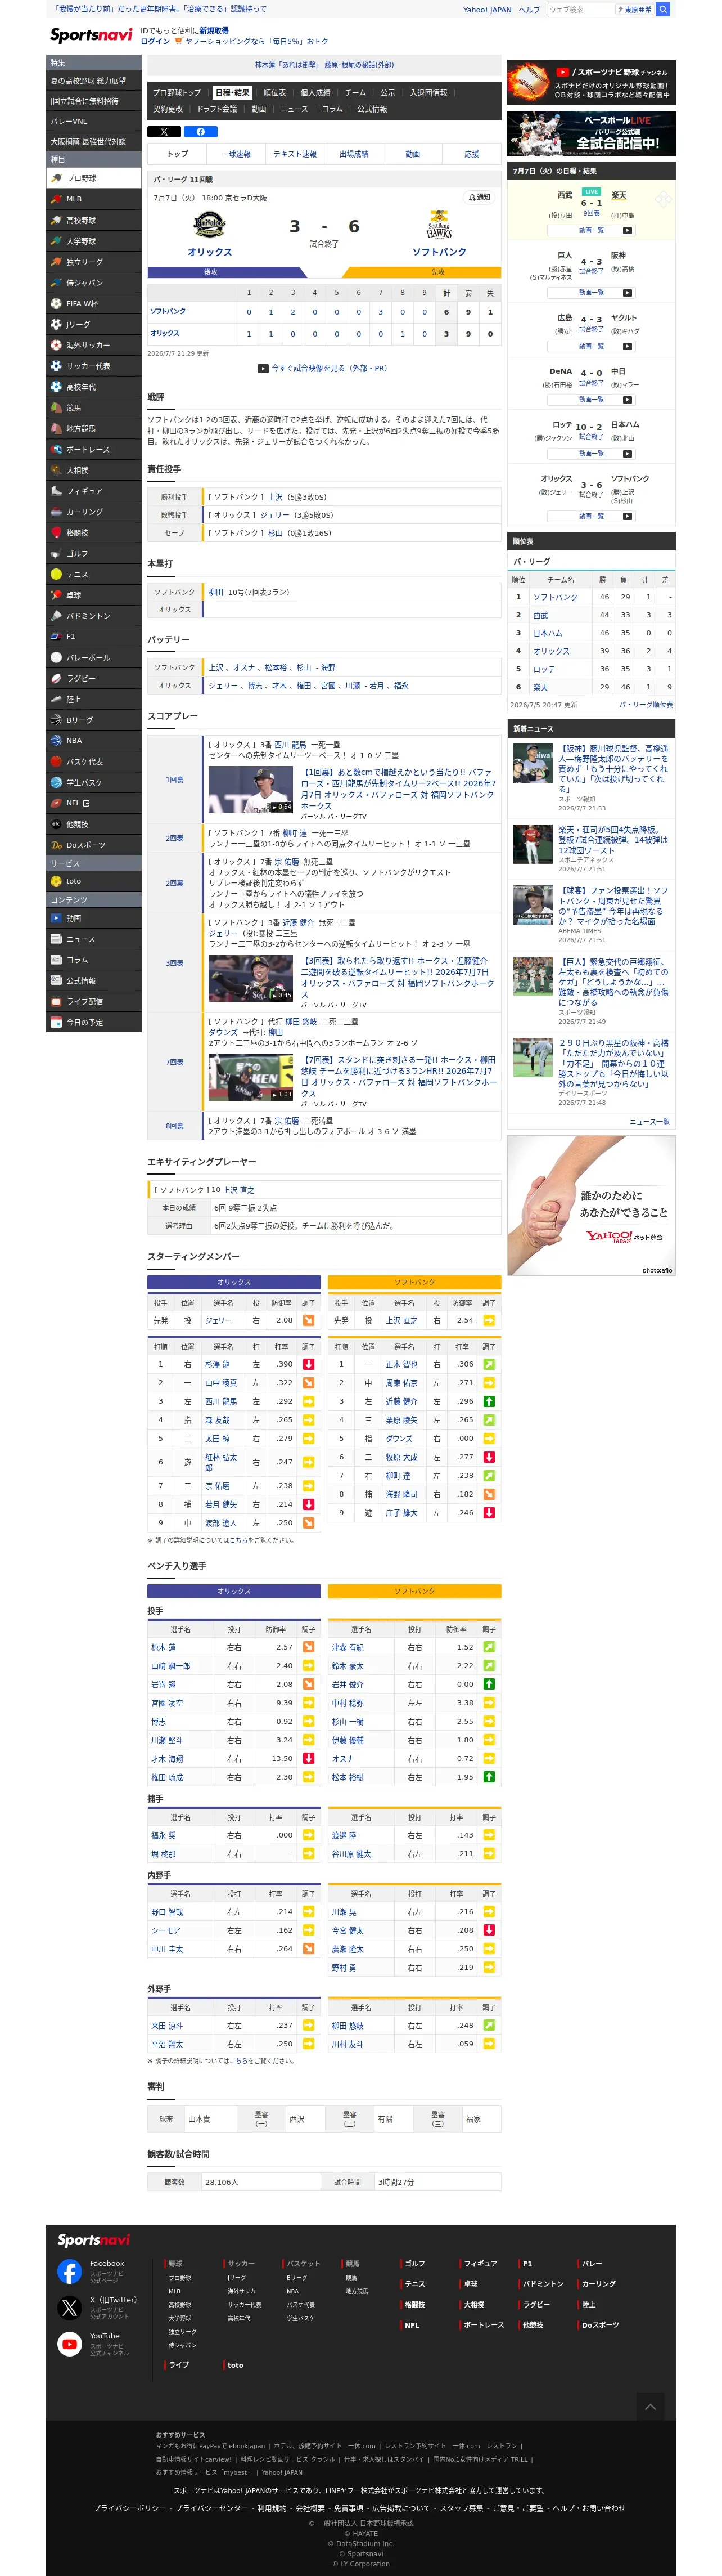Open the footer Facebook official page icon

[x=69, y=2271]
